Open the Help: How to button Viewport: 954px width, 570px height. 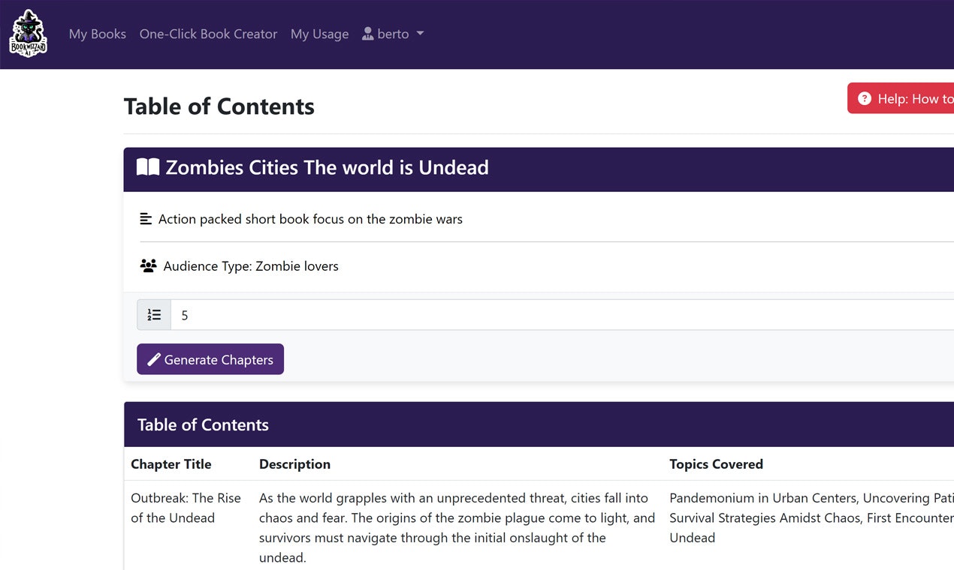tap(901, 99)
